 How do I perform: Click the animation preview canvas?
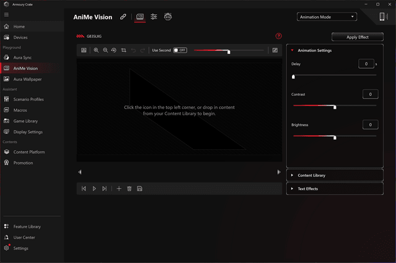[179, 110]
